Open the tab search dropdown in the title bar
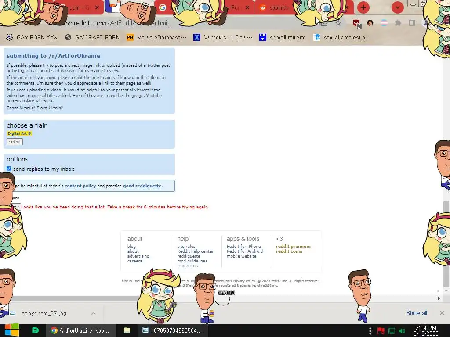The width and height of the screenshot is (450, 337). click(397, 7)
